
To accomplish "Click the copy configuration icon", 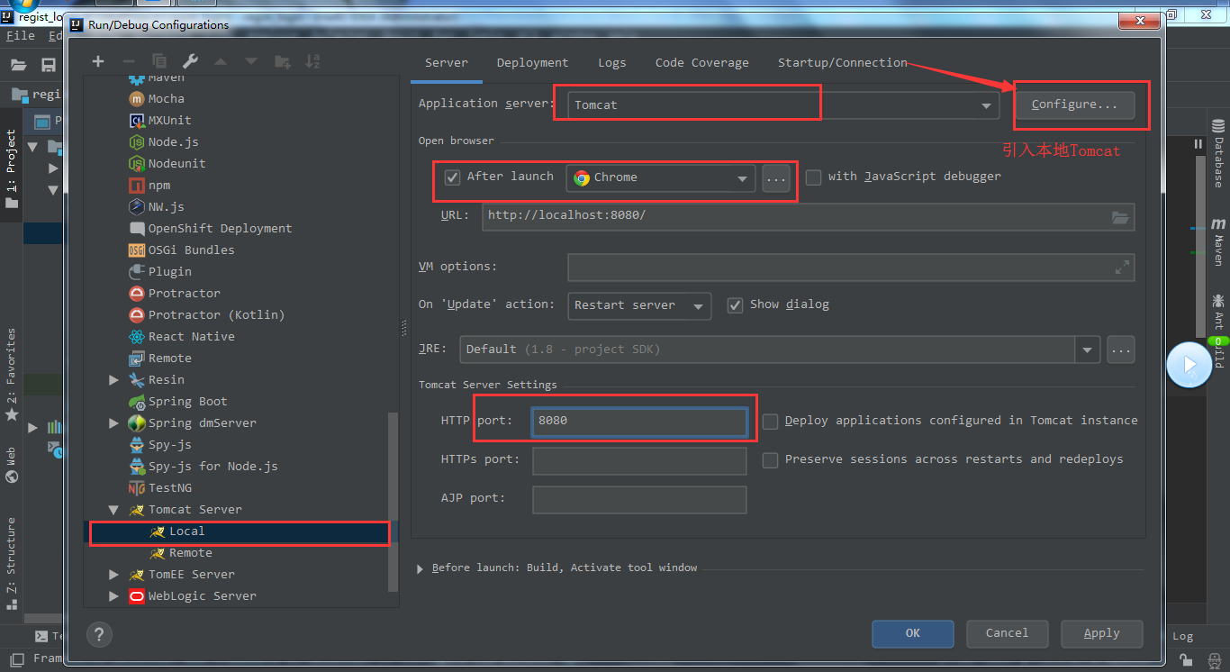I will coord(159,61).
